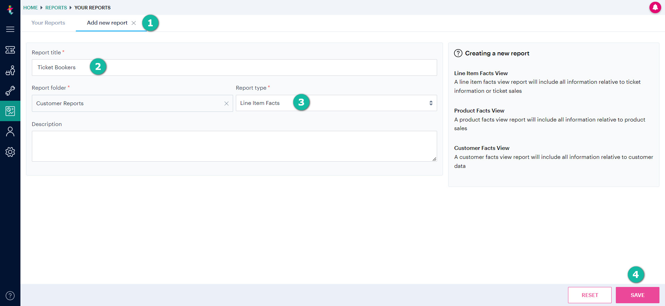The width and height of the screenshot is (665, 306).
Task: Open the tickets section icon
Action: [10, 50]
